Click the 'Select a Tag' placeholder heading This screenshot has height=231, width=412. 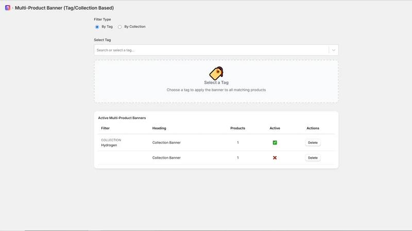(216, 83)
